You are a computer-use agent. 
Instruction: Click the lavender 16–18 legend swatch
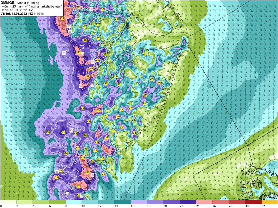point(139,202)
